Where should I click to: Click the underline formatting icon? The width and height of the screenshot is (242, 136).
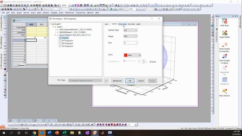[76, 9]
